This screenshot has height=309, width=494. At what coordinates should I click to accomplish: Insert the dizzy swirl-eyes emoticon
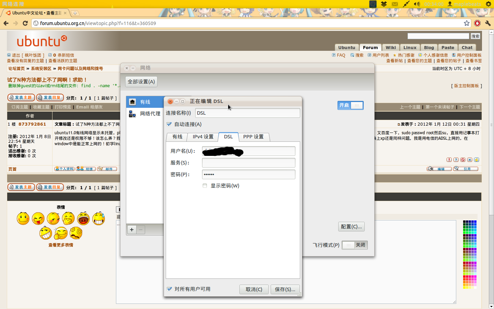click(76, 233)
